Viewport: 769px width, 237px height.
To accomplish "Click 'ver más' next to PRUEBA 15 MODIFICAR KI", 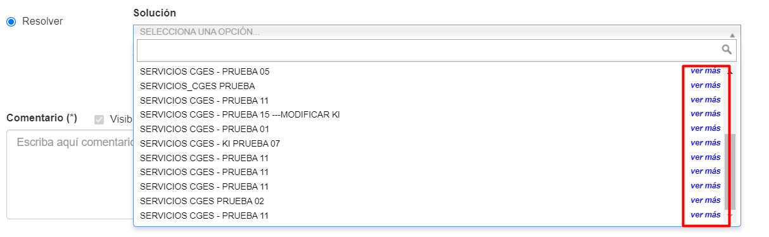I will pos(705,114).
